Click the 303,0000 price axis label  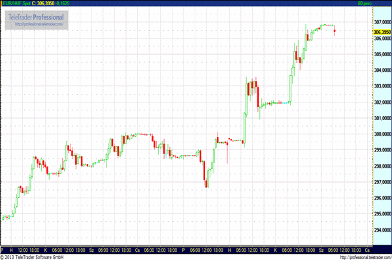click(382, 86)
